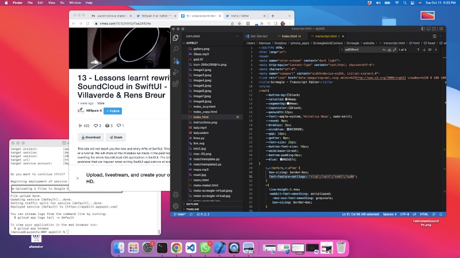The image size is (460, 258).
Task: Switch to the NSSpain X on Twitter Chrome tab
Action: (x=156, y=16)
